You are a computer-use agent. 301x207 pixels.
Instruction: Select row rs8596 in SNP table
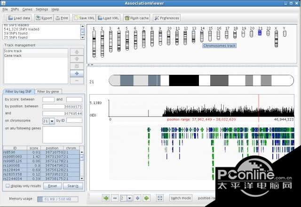41,152
